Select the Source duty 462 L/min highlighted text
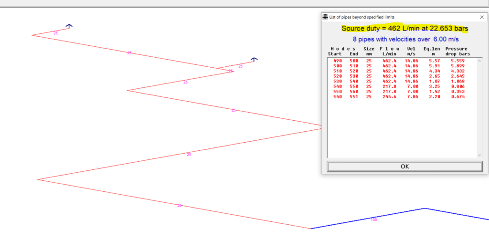Image resolution: width=489 pixels, height=240 pixels. (x=404, y=28)
